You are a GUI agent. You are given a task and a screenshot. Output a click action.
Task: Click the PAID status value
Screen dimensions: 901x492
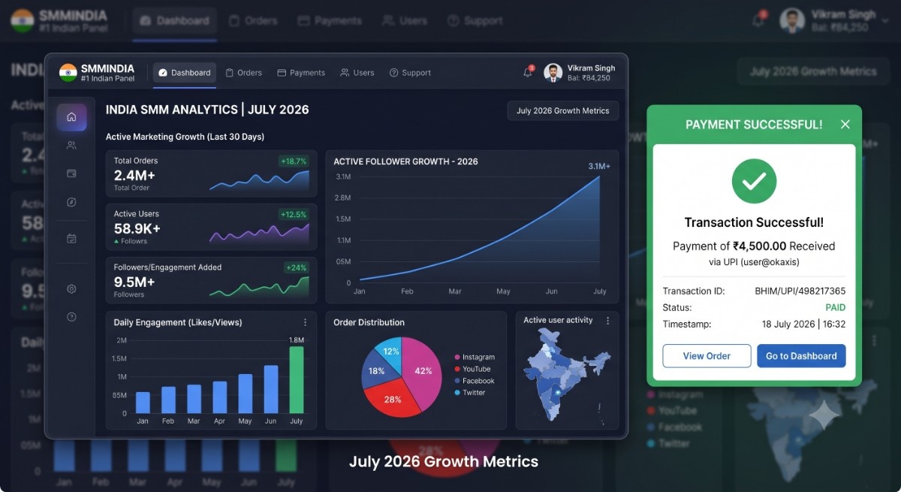pyautogui.click(x=836, y=307)
